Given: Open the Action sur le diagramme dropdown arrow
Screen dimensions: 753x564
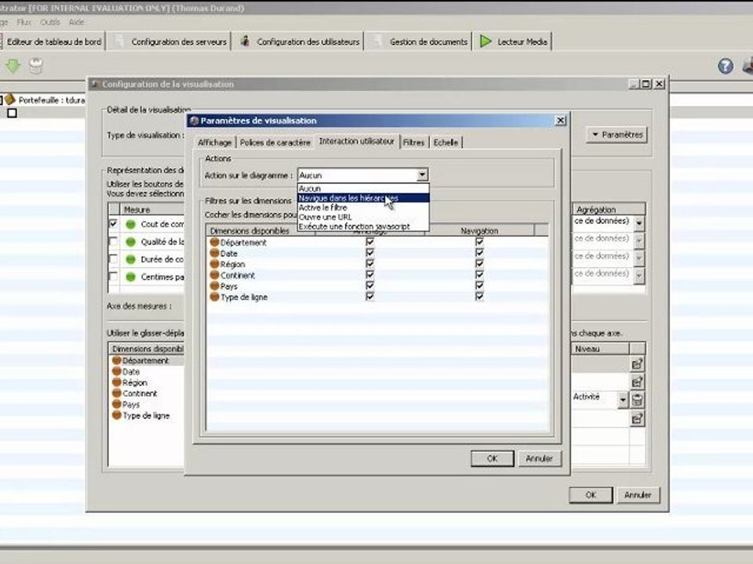Looking at the screenshot, I should tap(422, 175).
